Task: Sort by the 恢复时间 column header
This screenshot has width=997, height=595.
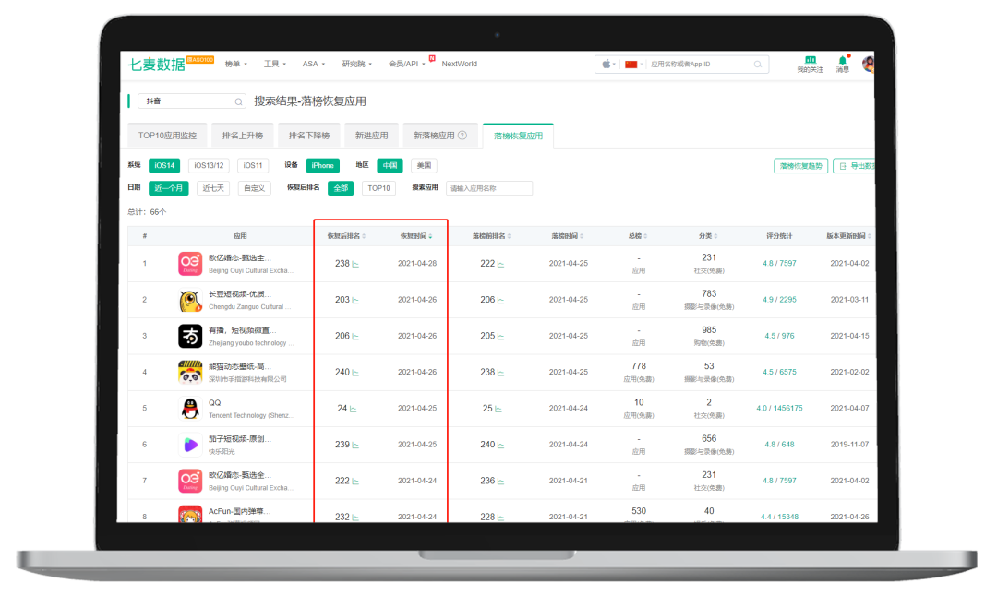Action: click(415, 236)
